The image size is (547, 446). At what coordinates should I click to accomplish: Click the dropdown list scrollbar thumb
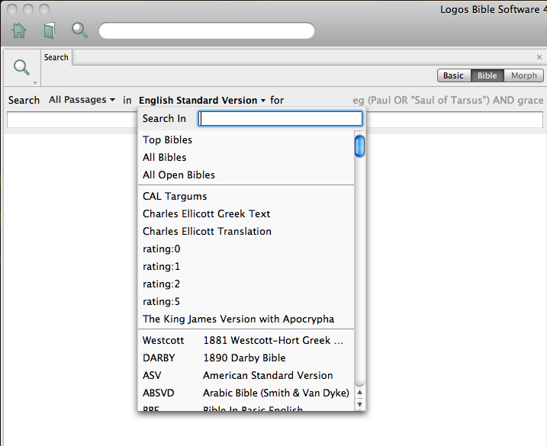pyautogui.click(x=359, y=146)
